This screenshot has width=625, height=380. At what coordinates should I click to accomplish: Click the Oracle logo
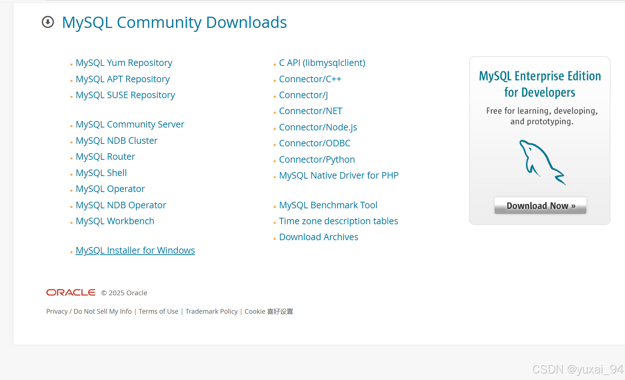pos(71,292)
